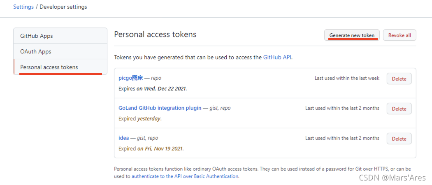
Task: Open Personal access tokens sidebar item
Action: coord(60,67)
